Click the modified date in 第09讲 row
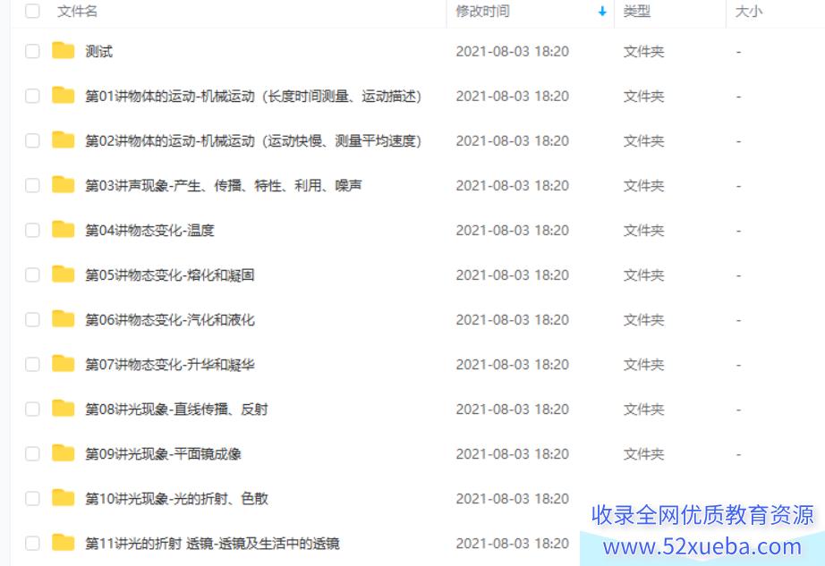 tap(513, 453)
